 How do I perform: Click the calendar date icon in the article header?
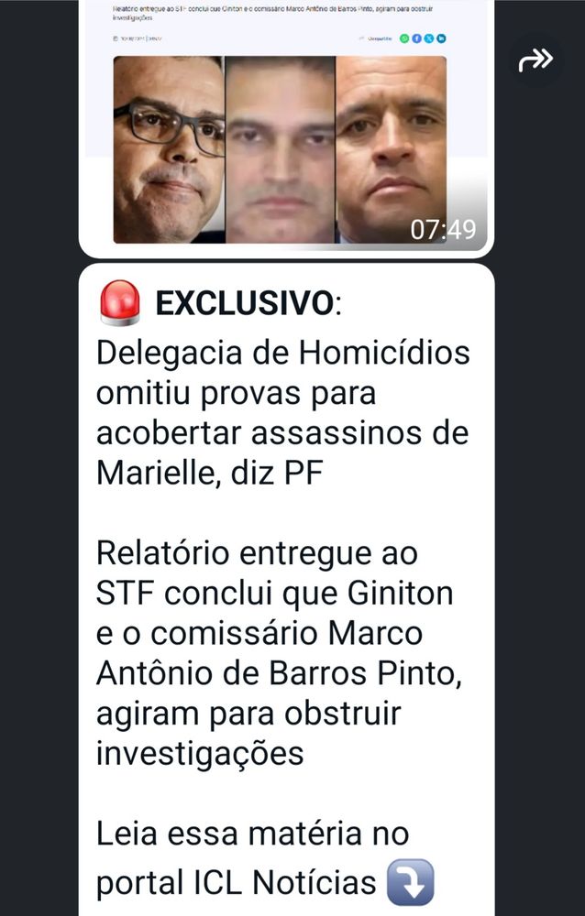116,38
